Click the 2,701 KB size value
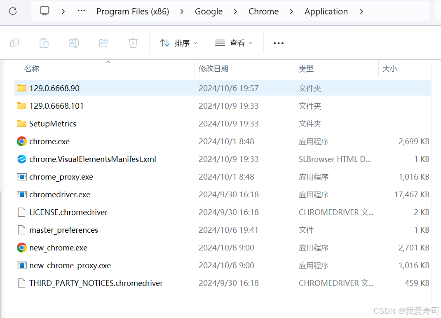This screenshot has height=318, width=441. point(414,248)
